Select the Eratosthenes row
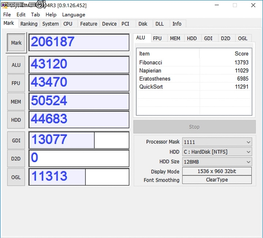This screenshot has width=263, height=238. point(194,78)
